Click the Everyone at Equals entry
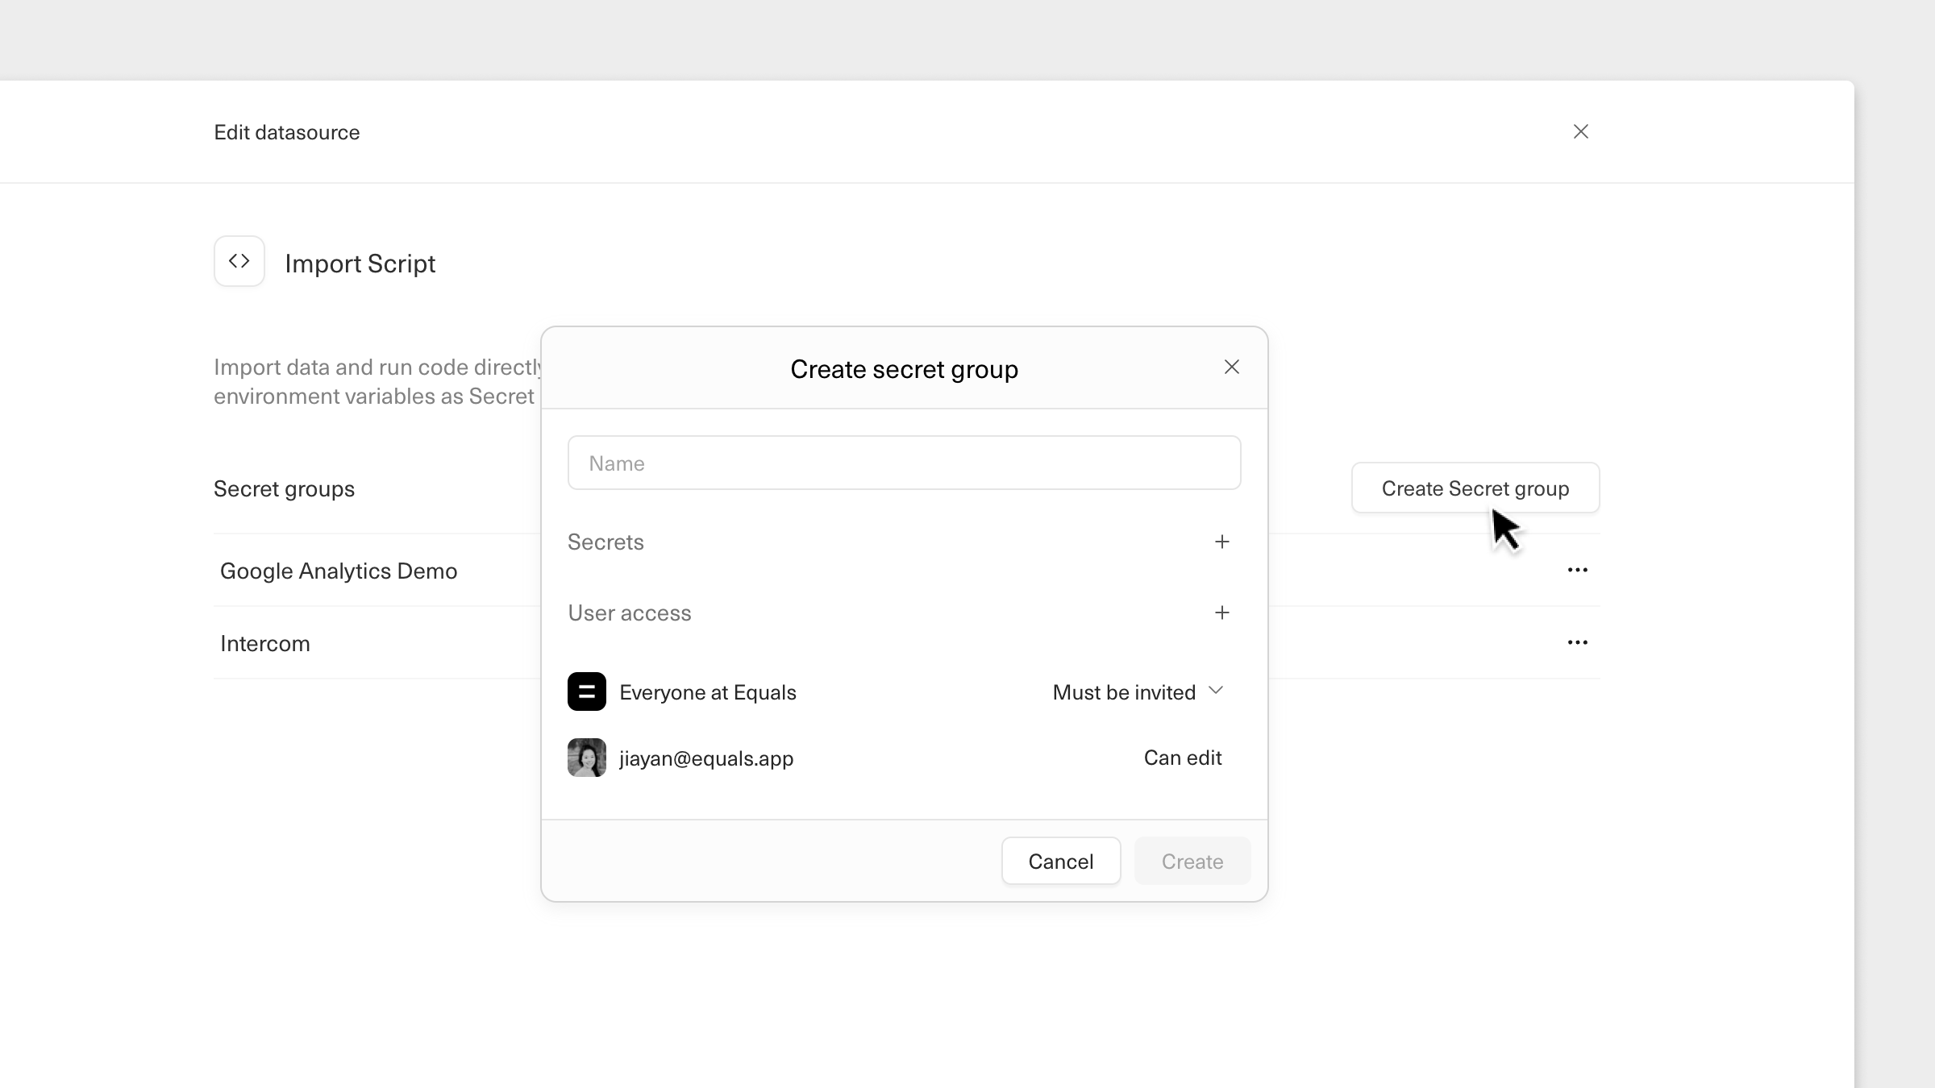This screenshot has width=1935, height=1088. pyautogui.click(x=707, y=692)
